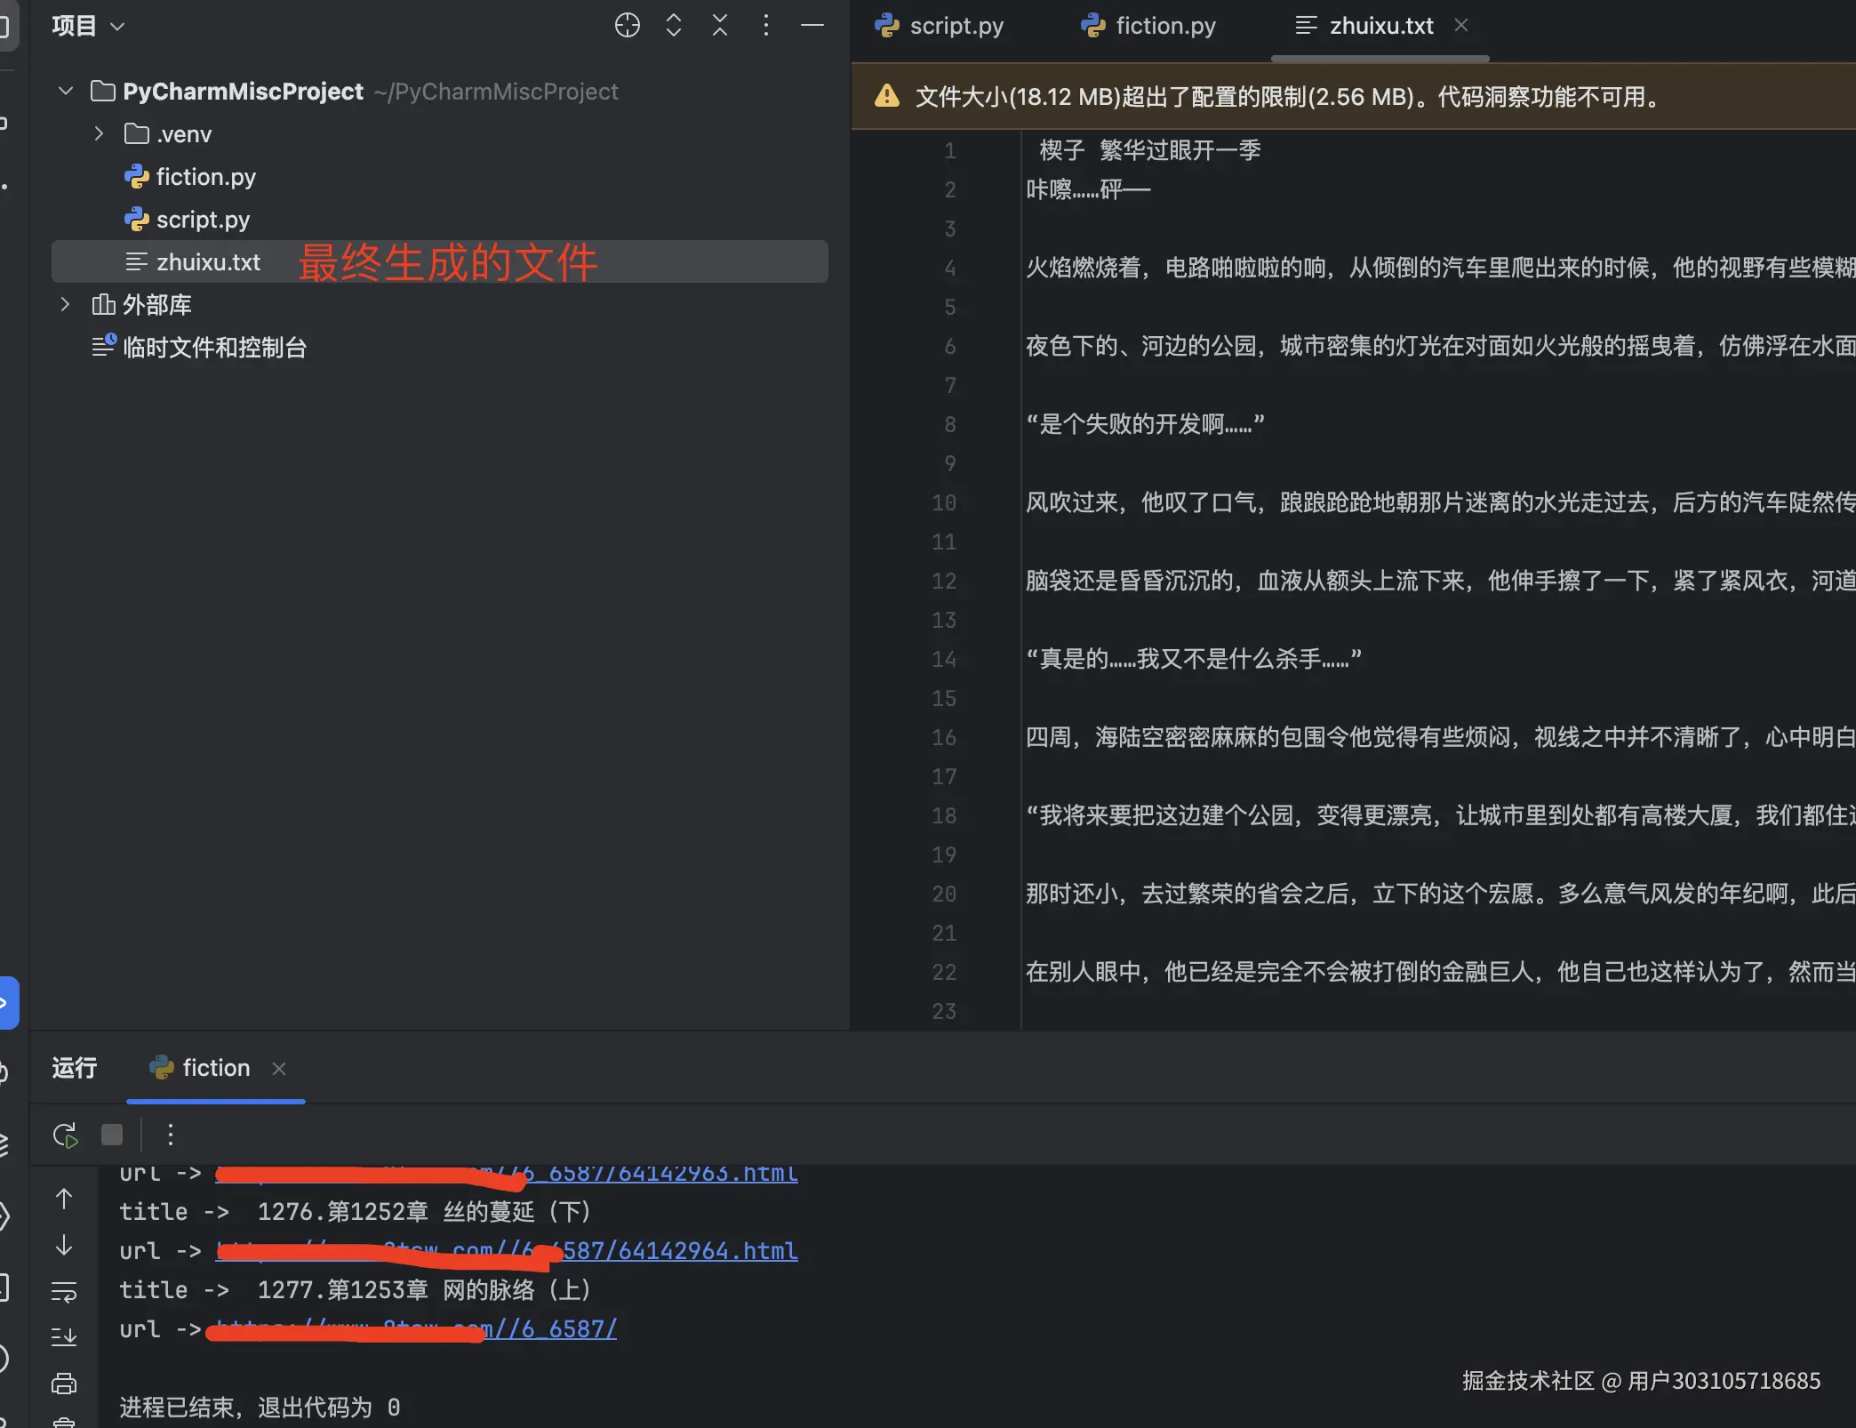Click the library icon beside 外部库
1856x1428 pixels.
tap(103, 304)
